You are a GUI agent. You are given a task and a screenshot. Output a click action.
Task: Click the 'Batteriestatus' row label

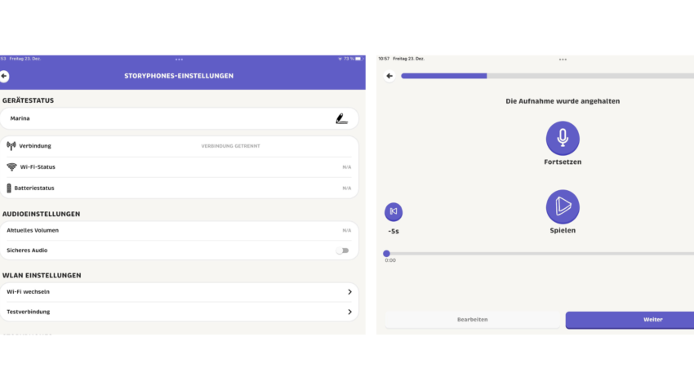coord(34,188)
